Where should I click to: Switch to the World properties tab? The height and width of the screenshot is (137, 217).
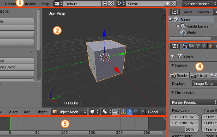point(204,46)
